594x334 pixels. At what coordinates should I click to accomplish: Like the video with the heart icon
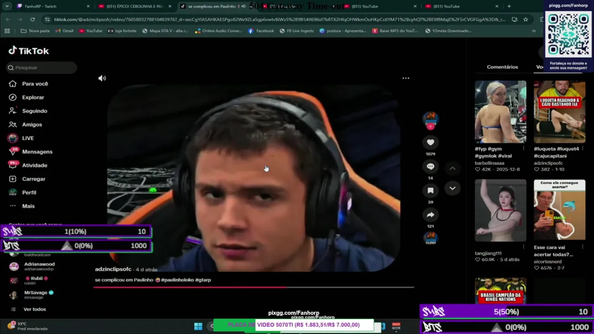pyautogui.click(x=431, y=142)
